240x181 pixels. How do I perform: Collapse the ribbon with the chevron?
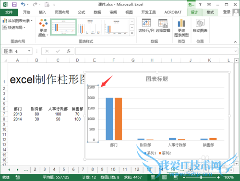click(235, 42)
